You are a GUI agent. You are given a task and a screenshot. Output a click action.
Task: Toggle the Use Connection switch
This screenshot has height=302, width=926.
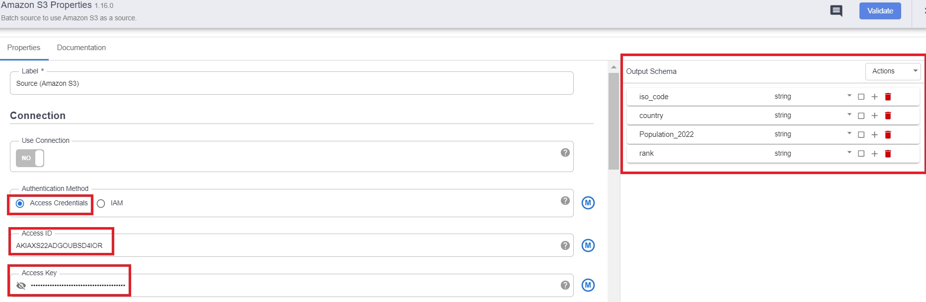coord(29,158)
